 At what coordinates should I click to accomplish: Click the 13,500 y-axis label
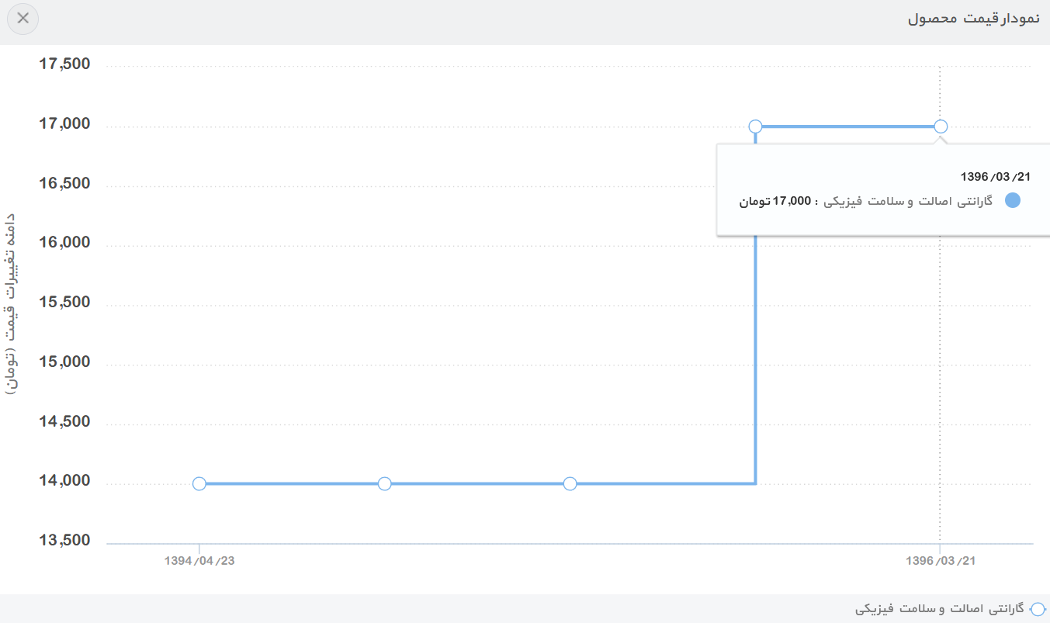pos(64,540)
